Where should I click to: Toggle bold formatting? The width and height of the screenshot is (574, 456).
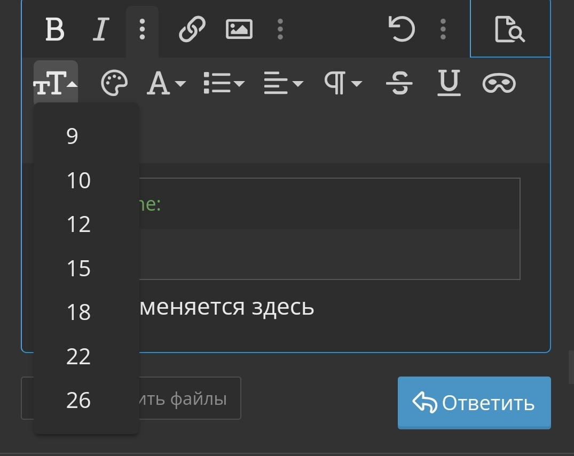[x=55, y=29]
